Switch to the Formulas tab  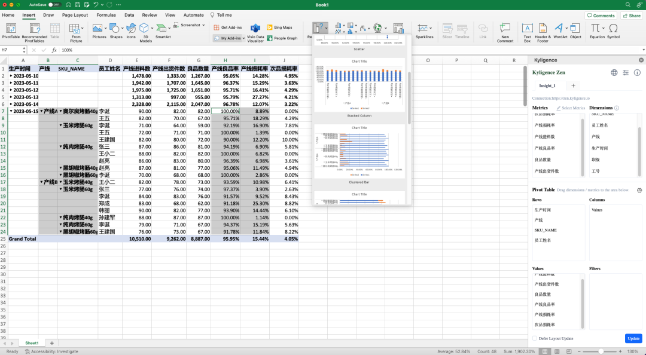tap(106, 15)
